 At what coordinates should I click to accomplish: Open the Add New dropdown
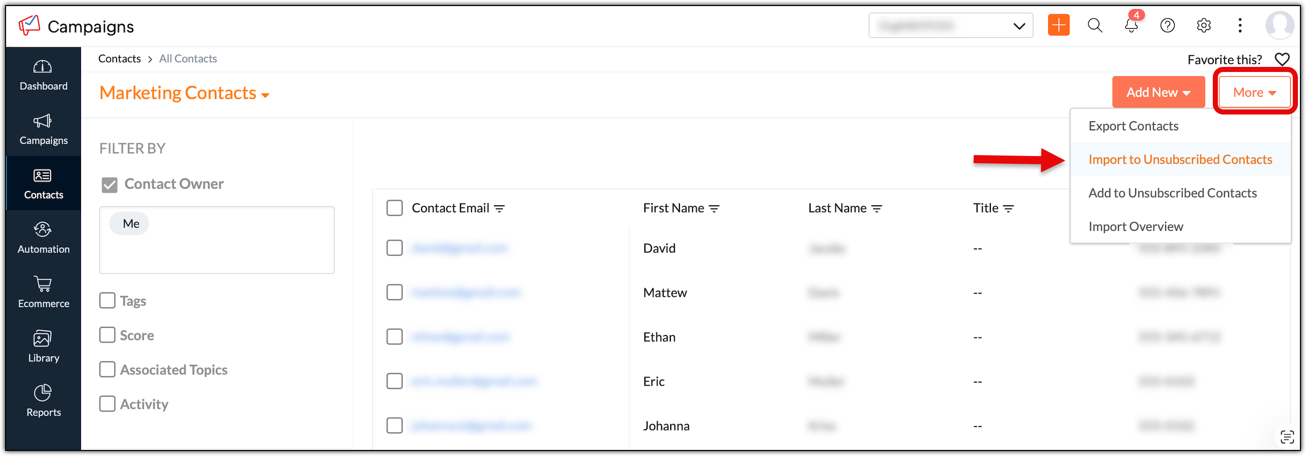1158,92
